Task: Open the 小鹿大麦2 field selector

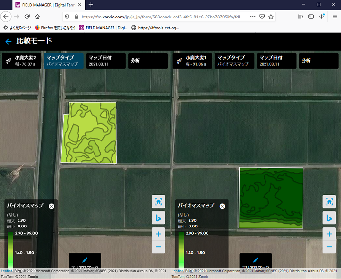Action: click(22, 61)
